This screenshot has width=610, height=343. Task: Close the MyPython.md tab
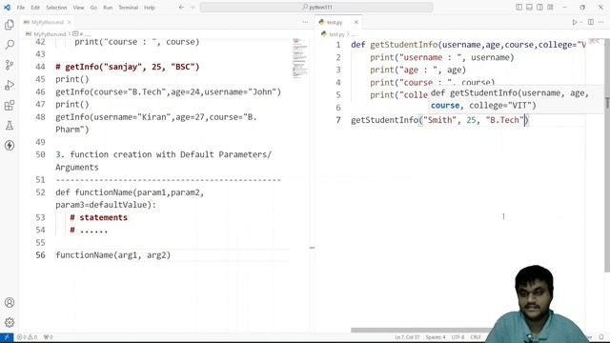pyautogui.click(x=69, y=22)
